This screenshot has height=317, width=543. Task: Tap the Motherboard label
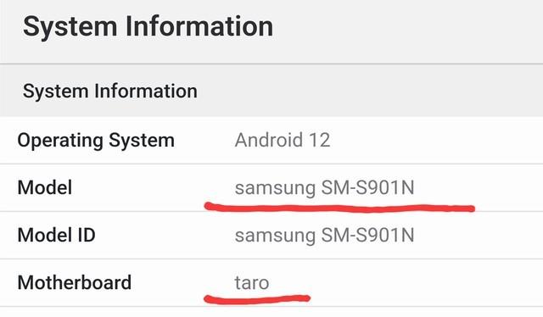click(75, 282)
